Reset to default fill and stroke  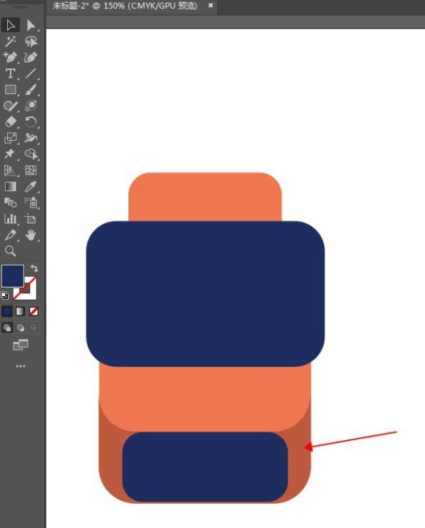coord(5,295)
